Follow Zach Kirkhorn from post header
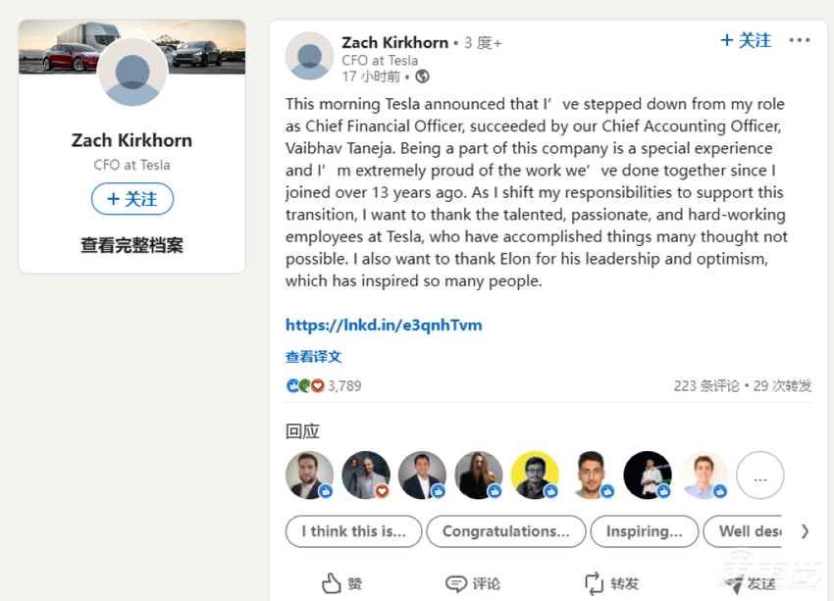Screen dimensions: 834x601 (746, 41)
